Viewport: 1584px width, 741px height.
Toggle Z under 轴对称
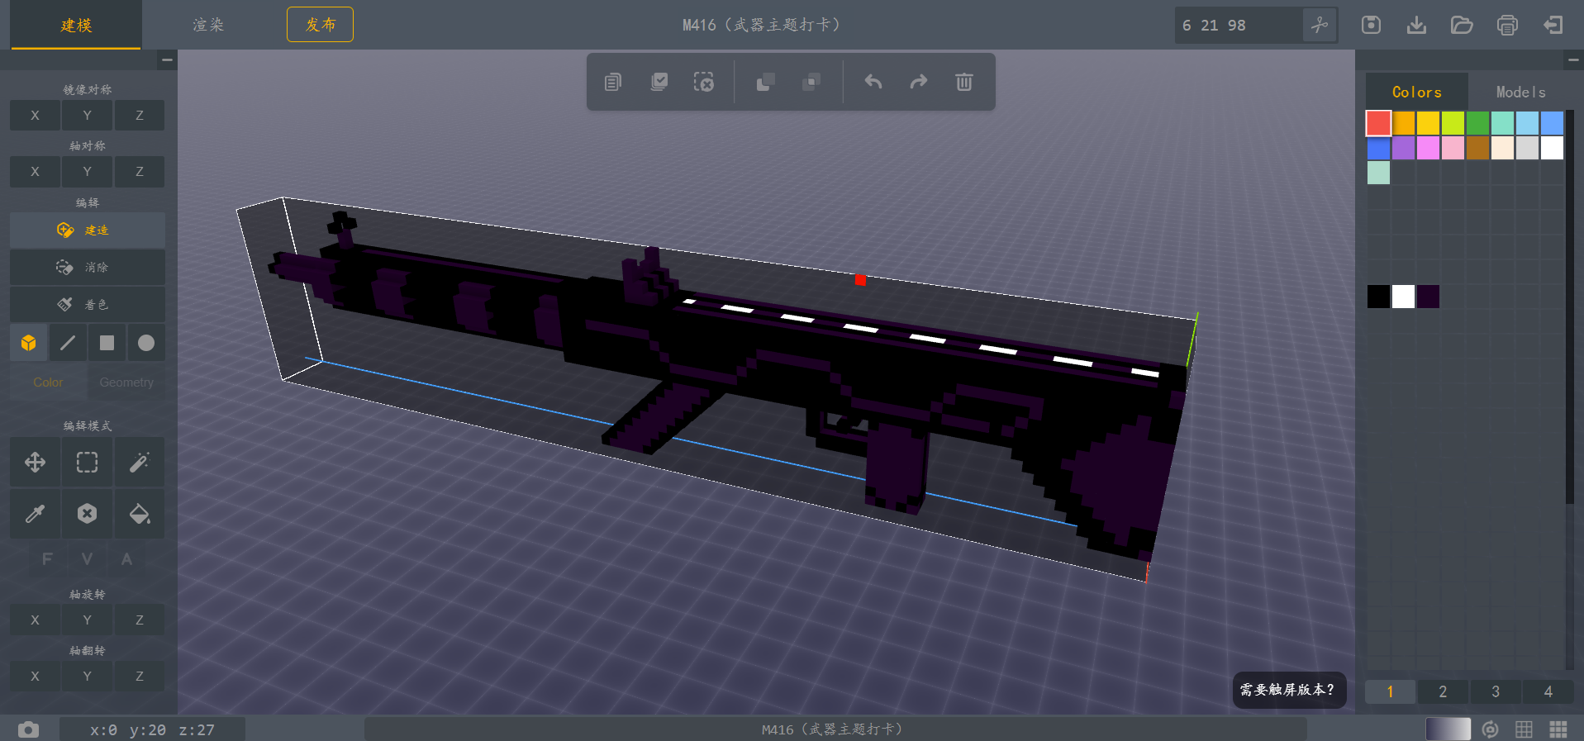tap(140, 172)
